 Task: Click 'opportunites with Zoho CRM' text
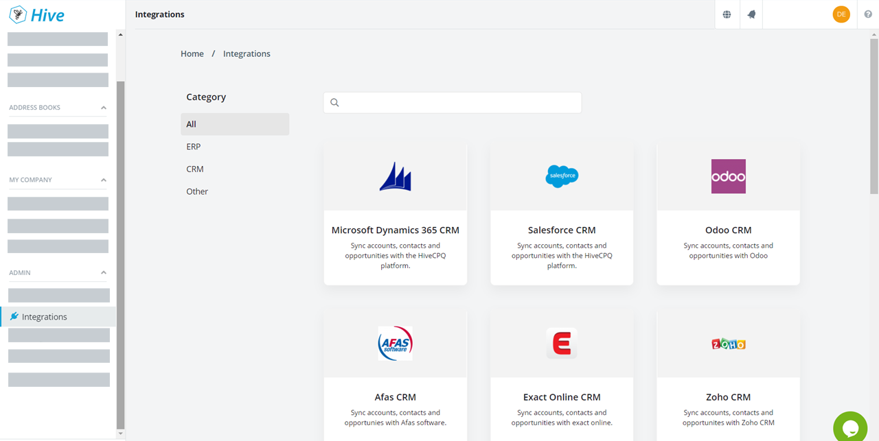728,422
